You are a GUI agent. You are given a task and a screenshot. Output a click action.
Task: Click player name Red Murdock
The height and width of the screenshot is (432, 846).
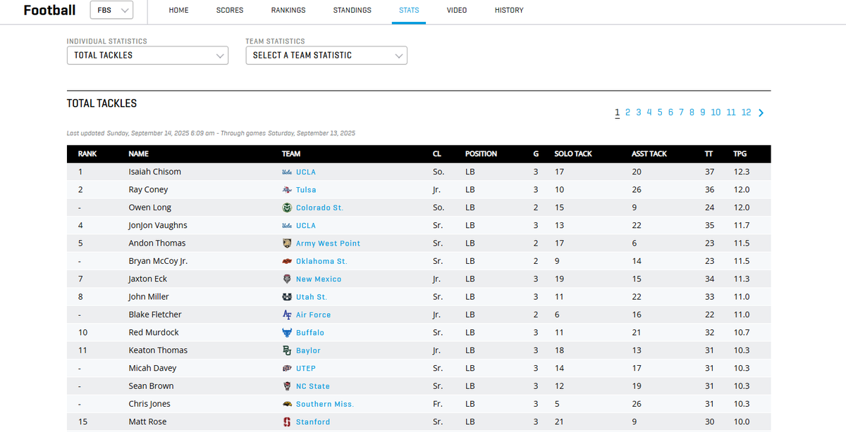[x=154, y=333]
